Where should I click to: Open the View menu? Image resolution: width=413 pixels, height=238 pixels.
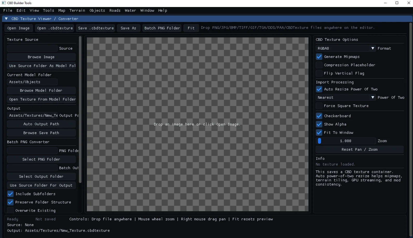[x=34, y=10]
